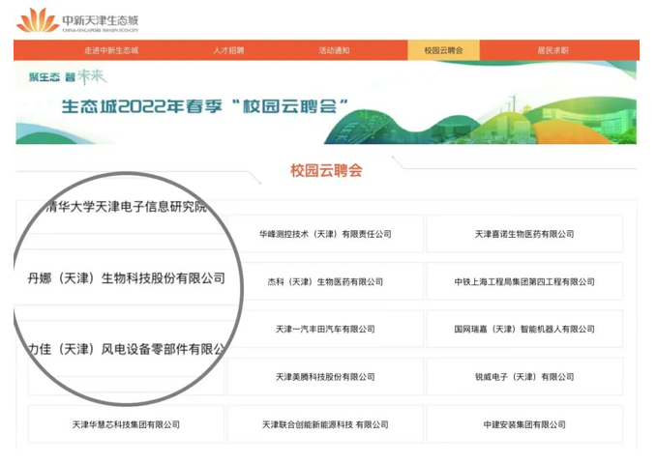
Task: Open 清华大学天津电子信息研究院 company entry
Action: point(127,207)
